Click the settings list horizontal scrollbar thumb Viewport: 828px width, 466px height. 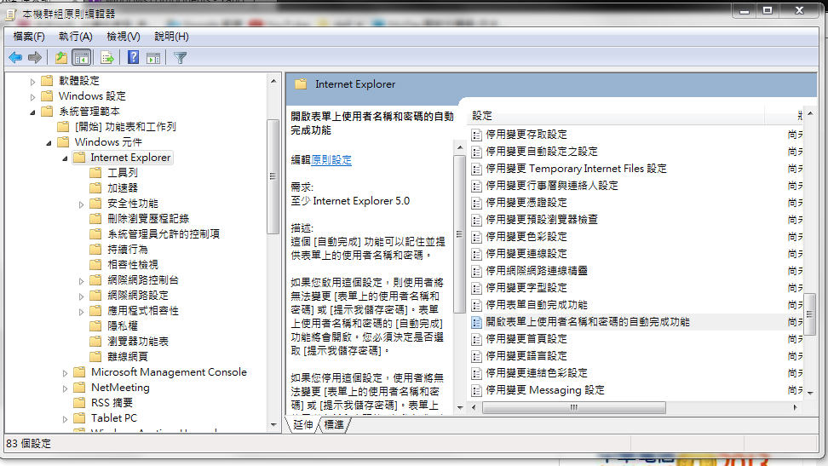tap(574, 407)
